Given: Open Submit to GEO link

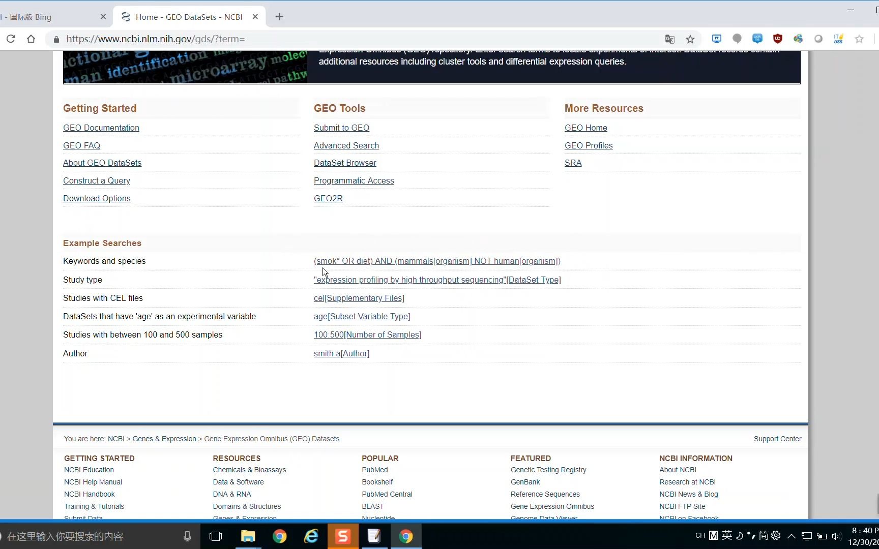Looking at the screenshot, I should (341, 128).
